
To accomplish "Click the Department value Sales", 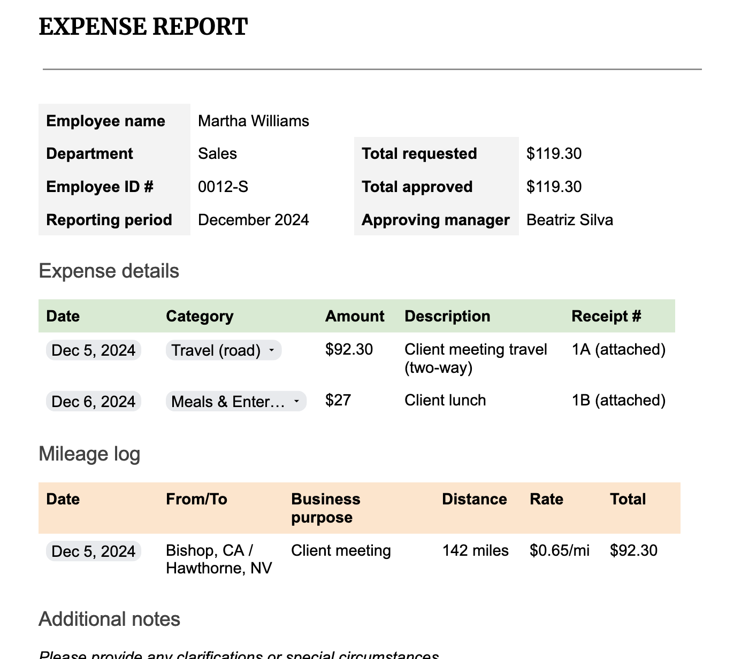I will 217,154.
